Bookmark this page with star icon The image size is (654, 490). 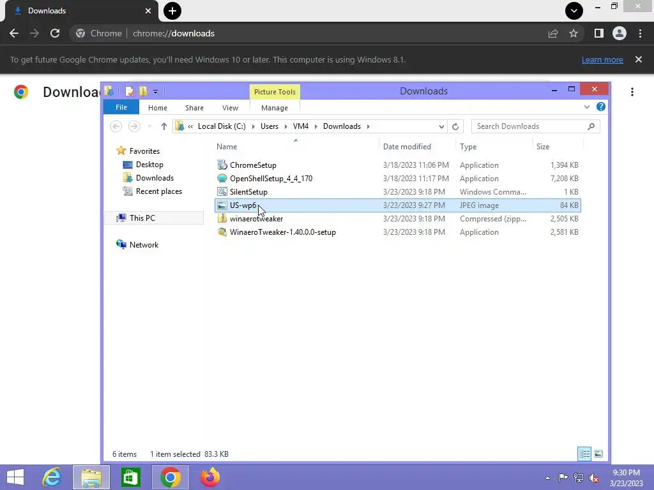tap(574, 33)
